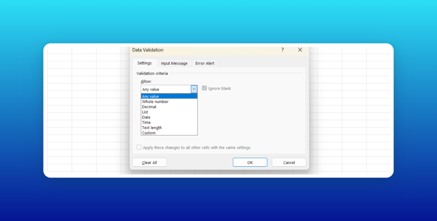
Task: Collapse the Allow dropdown arrow
Action: (x=194, y=89)
